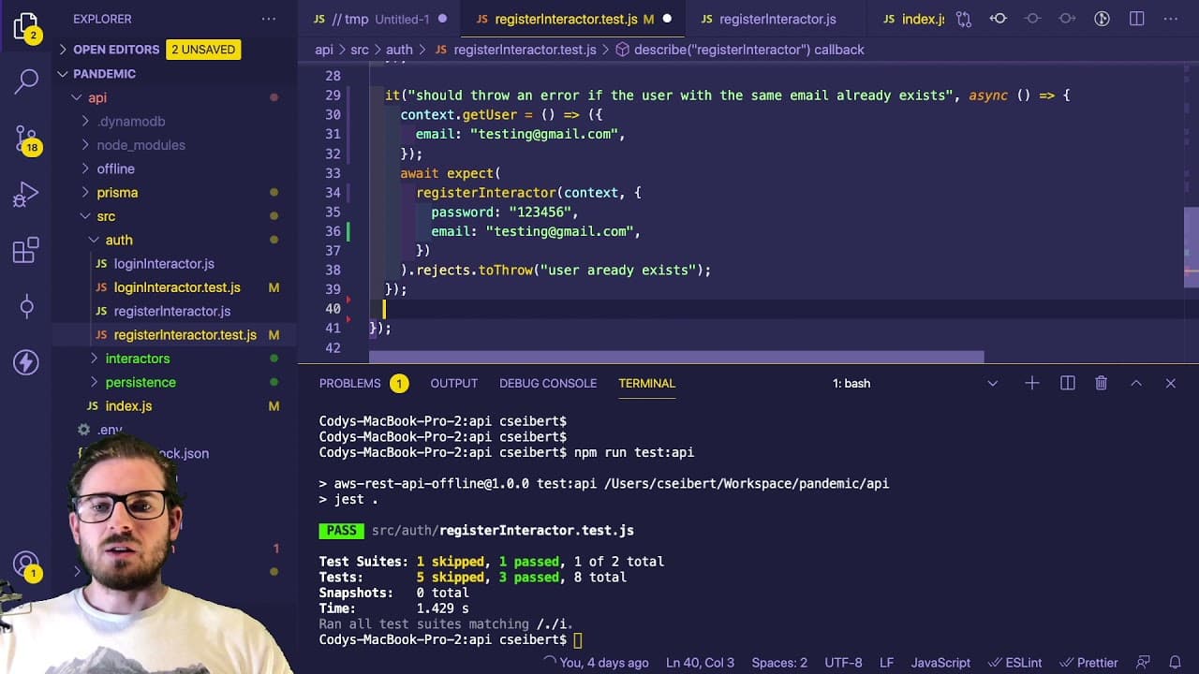This screenshot has height=674, width=1199.
Task: Split the terminal panel
Action: point(1067,383)
